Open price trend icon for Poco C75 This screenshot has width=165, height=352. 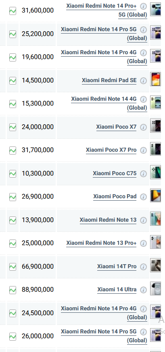tap(13, 174)
